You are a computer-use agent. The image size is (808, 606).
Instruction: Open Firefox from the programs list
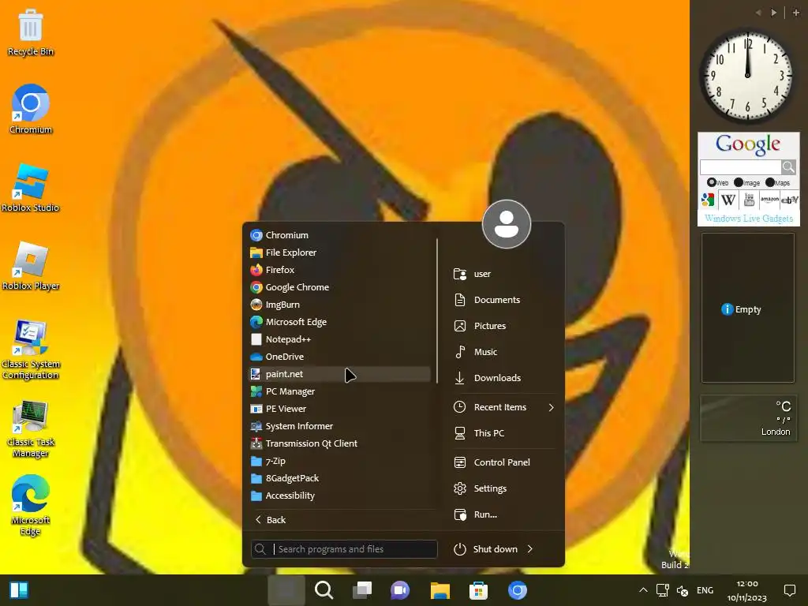coord(339,270)
